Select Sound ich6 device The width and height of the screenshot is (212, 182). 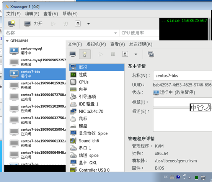click(97, 141)
